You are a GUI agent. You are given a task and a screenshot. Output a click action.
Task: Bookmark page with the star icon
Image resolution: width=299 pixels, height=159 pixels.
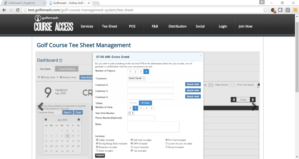(265, 10)
